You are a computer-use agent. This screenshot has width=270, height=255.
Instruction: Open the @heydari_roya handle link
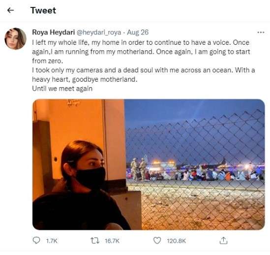(x=99, y=32)
